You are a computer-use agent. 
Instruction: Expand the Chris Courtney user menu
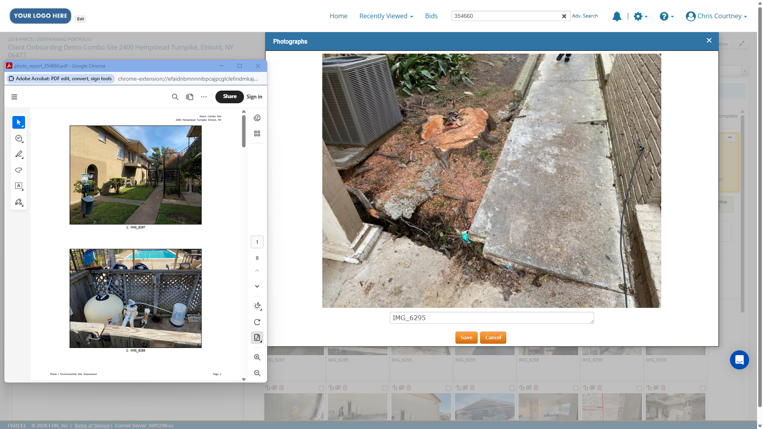(x=717, y=16)
